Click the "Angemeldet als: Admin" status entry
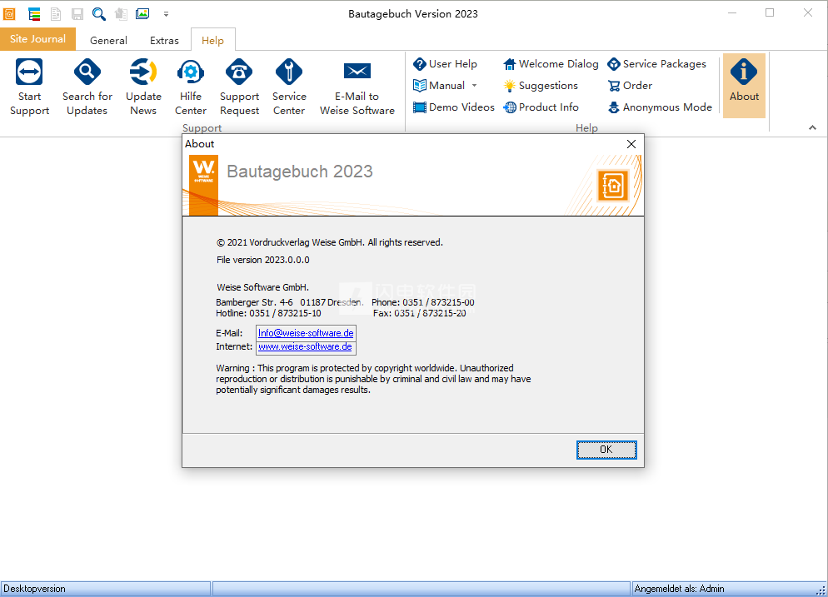This screenshot has height=597, width=828. pyautogui.click(x=679, y=589)
